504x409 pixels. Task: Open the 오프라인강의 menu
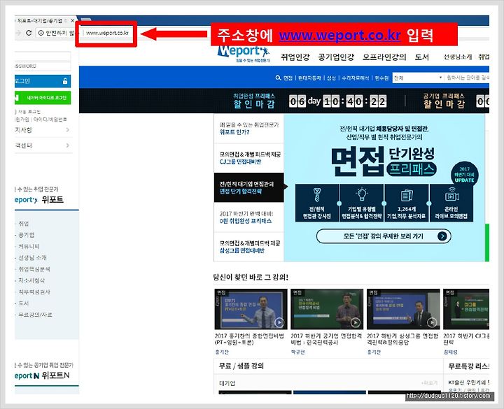384,57
